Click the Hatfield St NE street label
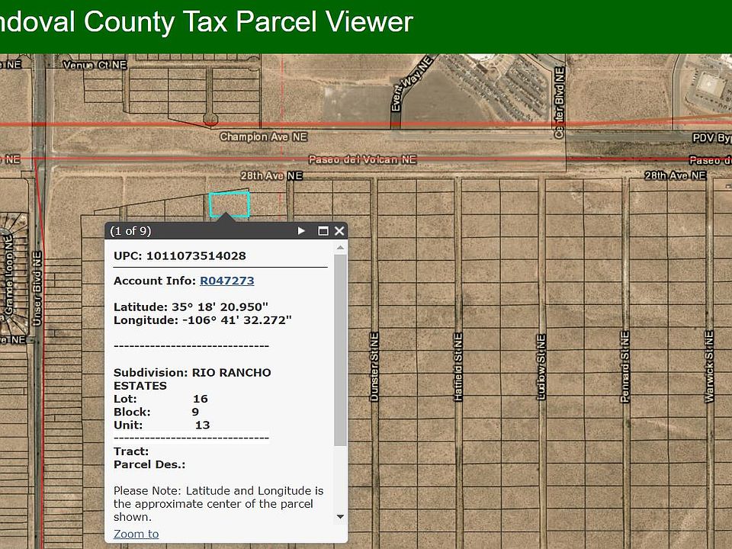Screen dimensions: 732x549 point(458,367)
